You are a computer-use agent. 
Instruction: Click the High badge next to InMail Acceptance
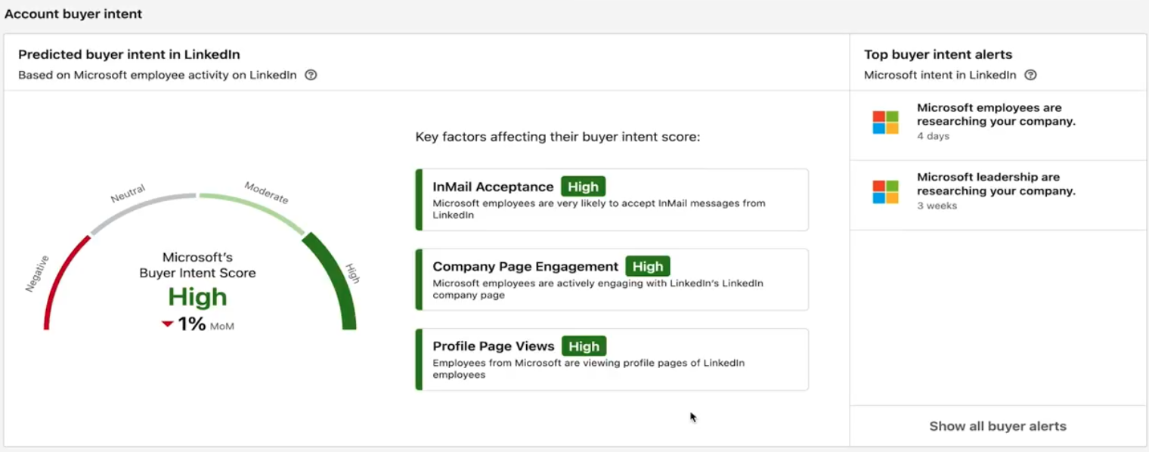pyautogui.click(x=583, y=187)
